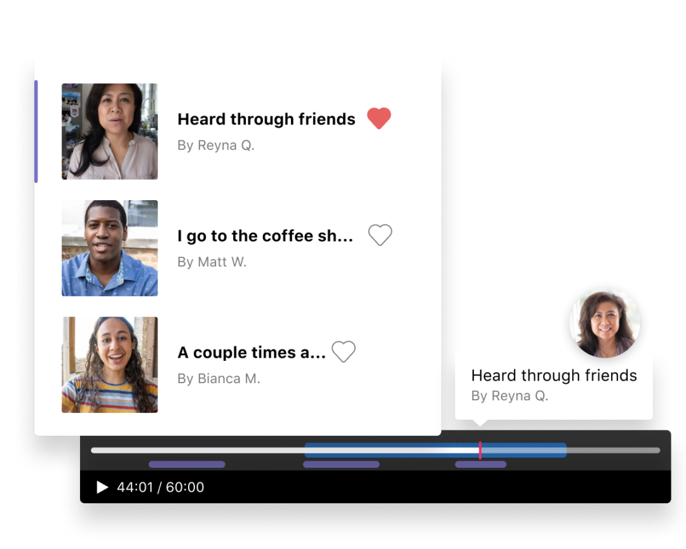Click Heard through friends in timeline tooltip
686x549 pixels.
554,376
